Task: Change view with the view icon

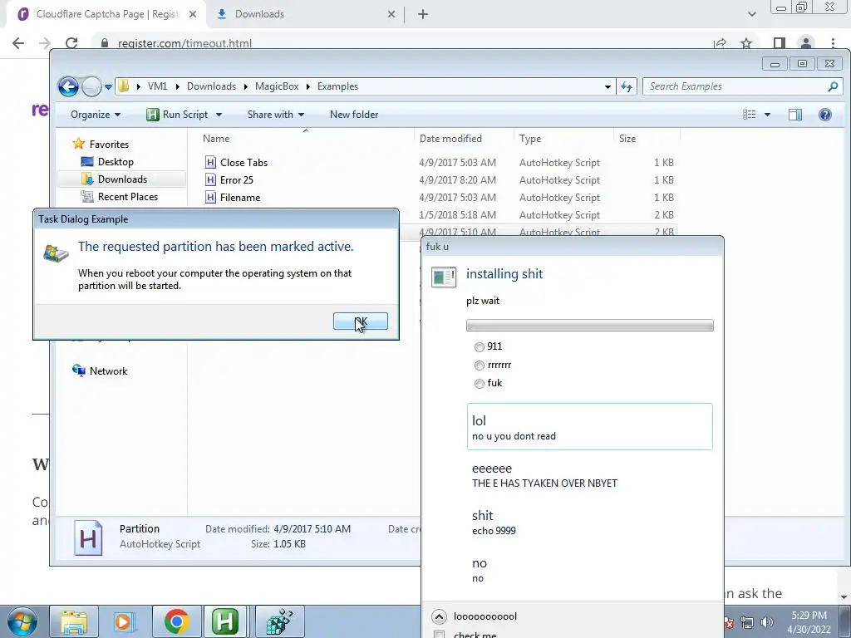Action: click(750, 115)
